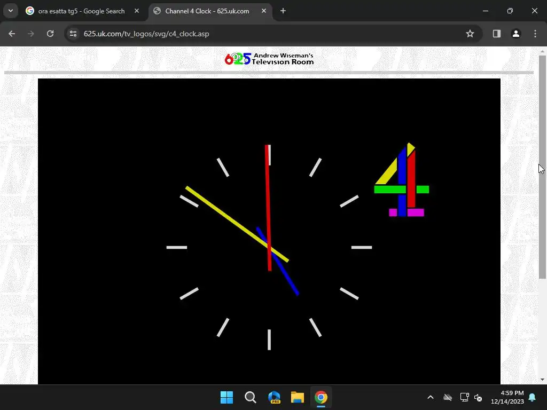Select the Channel 4 Clock tab
547x410 pixels.
207,11
